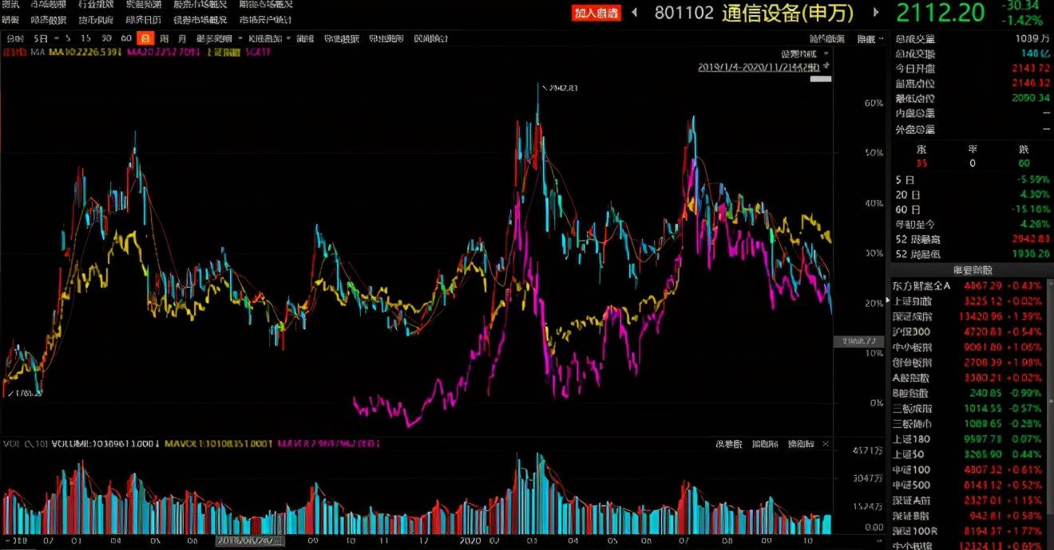Click the red add-to-watchlist button
Screen dimensions: 1054x550
(x=596, y=13)
